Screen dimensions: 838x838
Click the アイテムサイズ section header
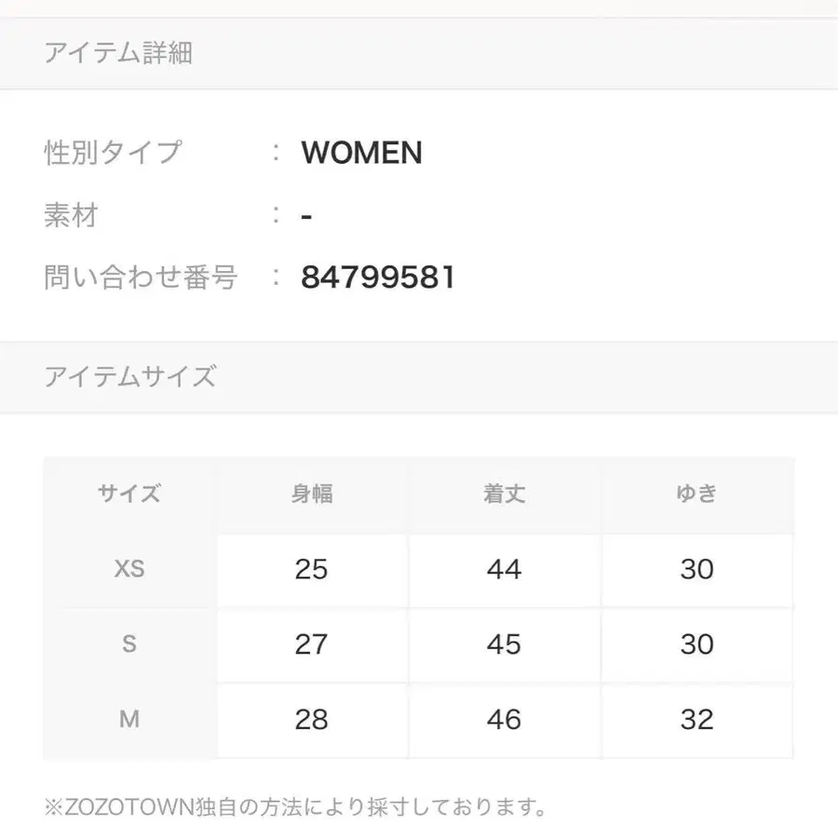130,377
